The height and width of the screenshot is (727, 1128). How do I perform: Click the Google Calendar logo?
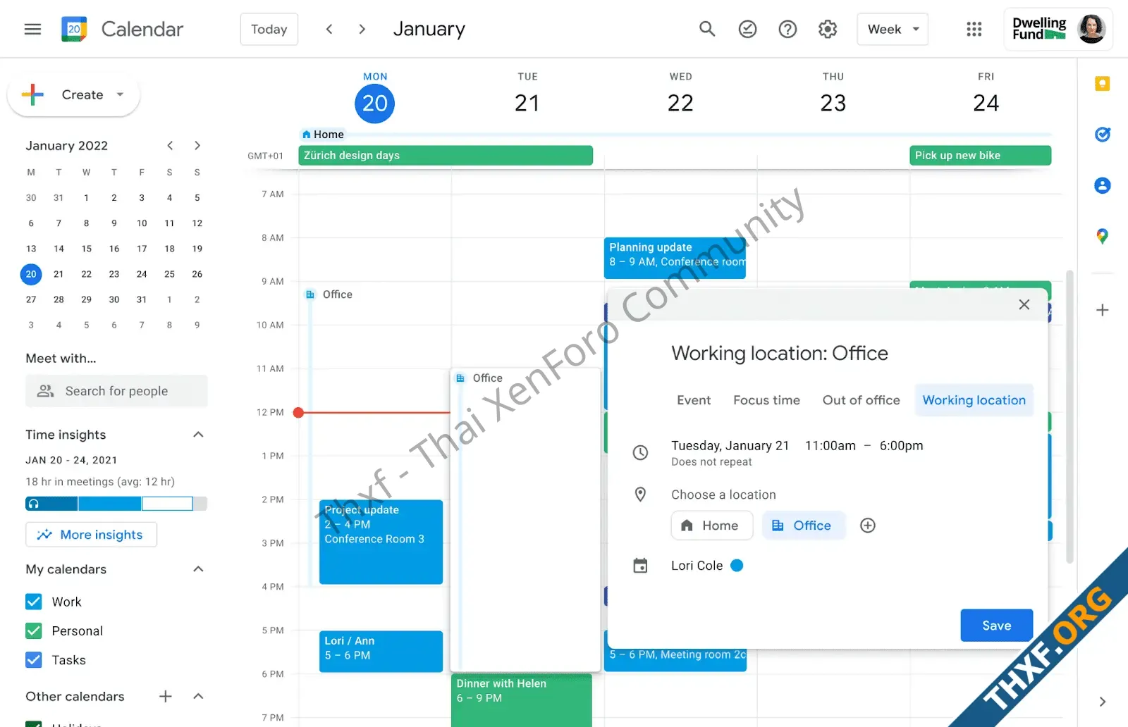click(x=74, y=29)
